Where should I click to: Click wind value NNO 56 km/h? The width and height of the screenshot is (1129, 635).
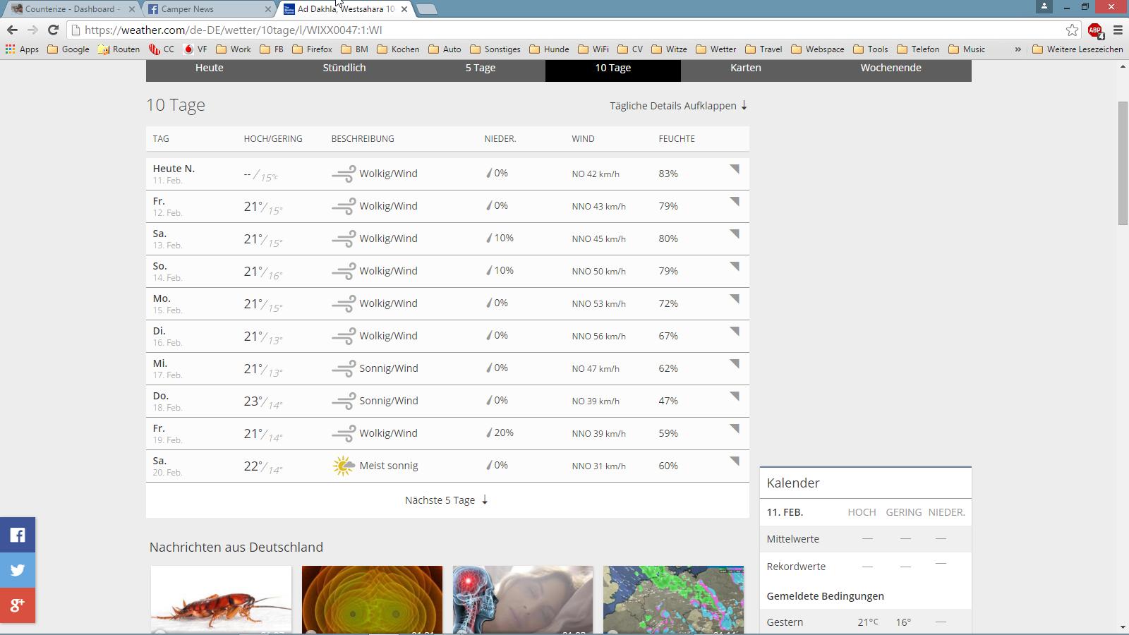click(598, 336)
